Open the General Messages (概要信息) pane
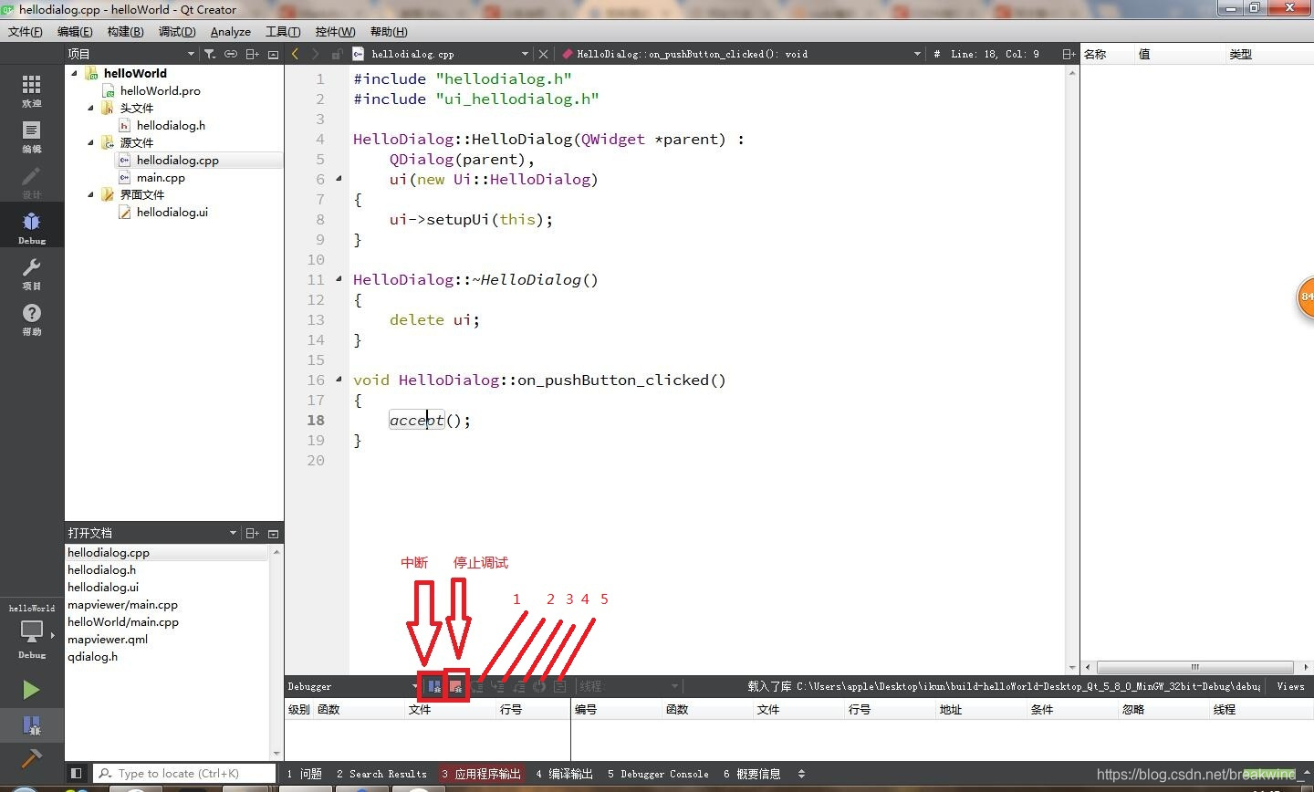Screen dimensions: 1314x792 click(752, 774)
